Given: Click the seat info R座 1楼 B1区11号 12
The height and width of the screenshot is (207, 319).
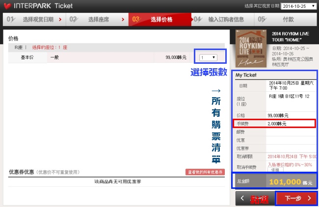Looking at the screenshot, I should tap(289, 96).
